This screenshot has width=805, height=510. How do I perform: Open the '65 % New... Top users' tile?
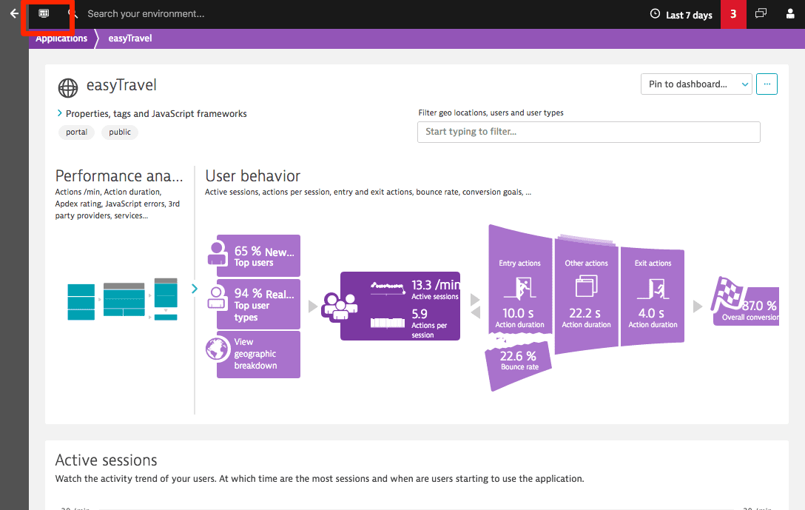coord(258,256)
